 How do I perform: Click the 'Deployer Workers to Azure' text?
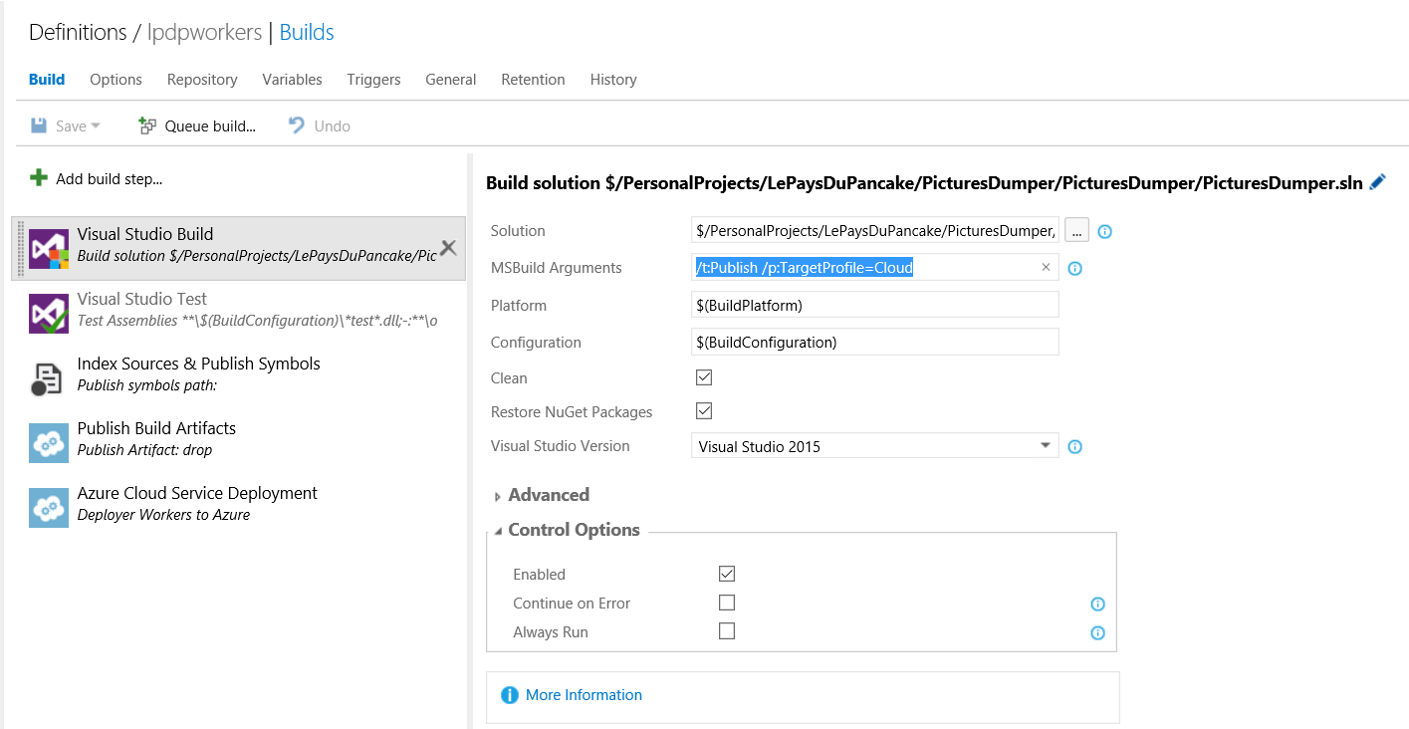[x=163, y=515]
